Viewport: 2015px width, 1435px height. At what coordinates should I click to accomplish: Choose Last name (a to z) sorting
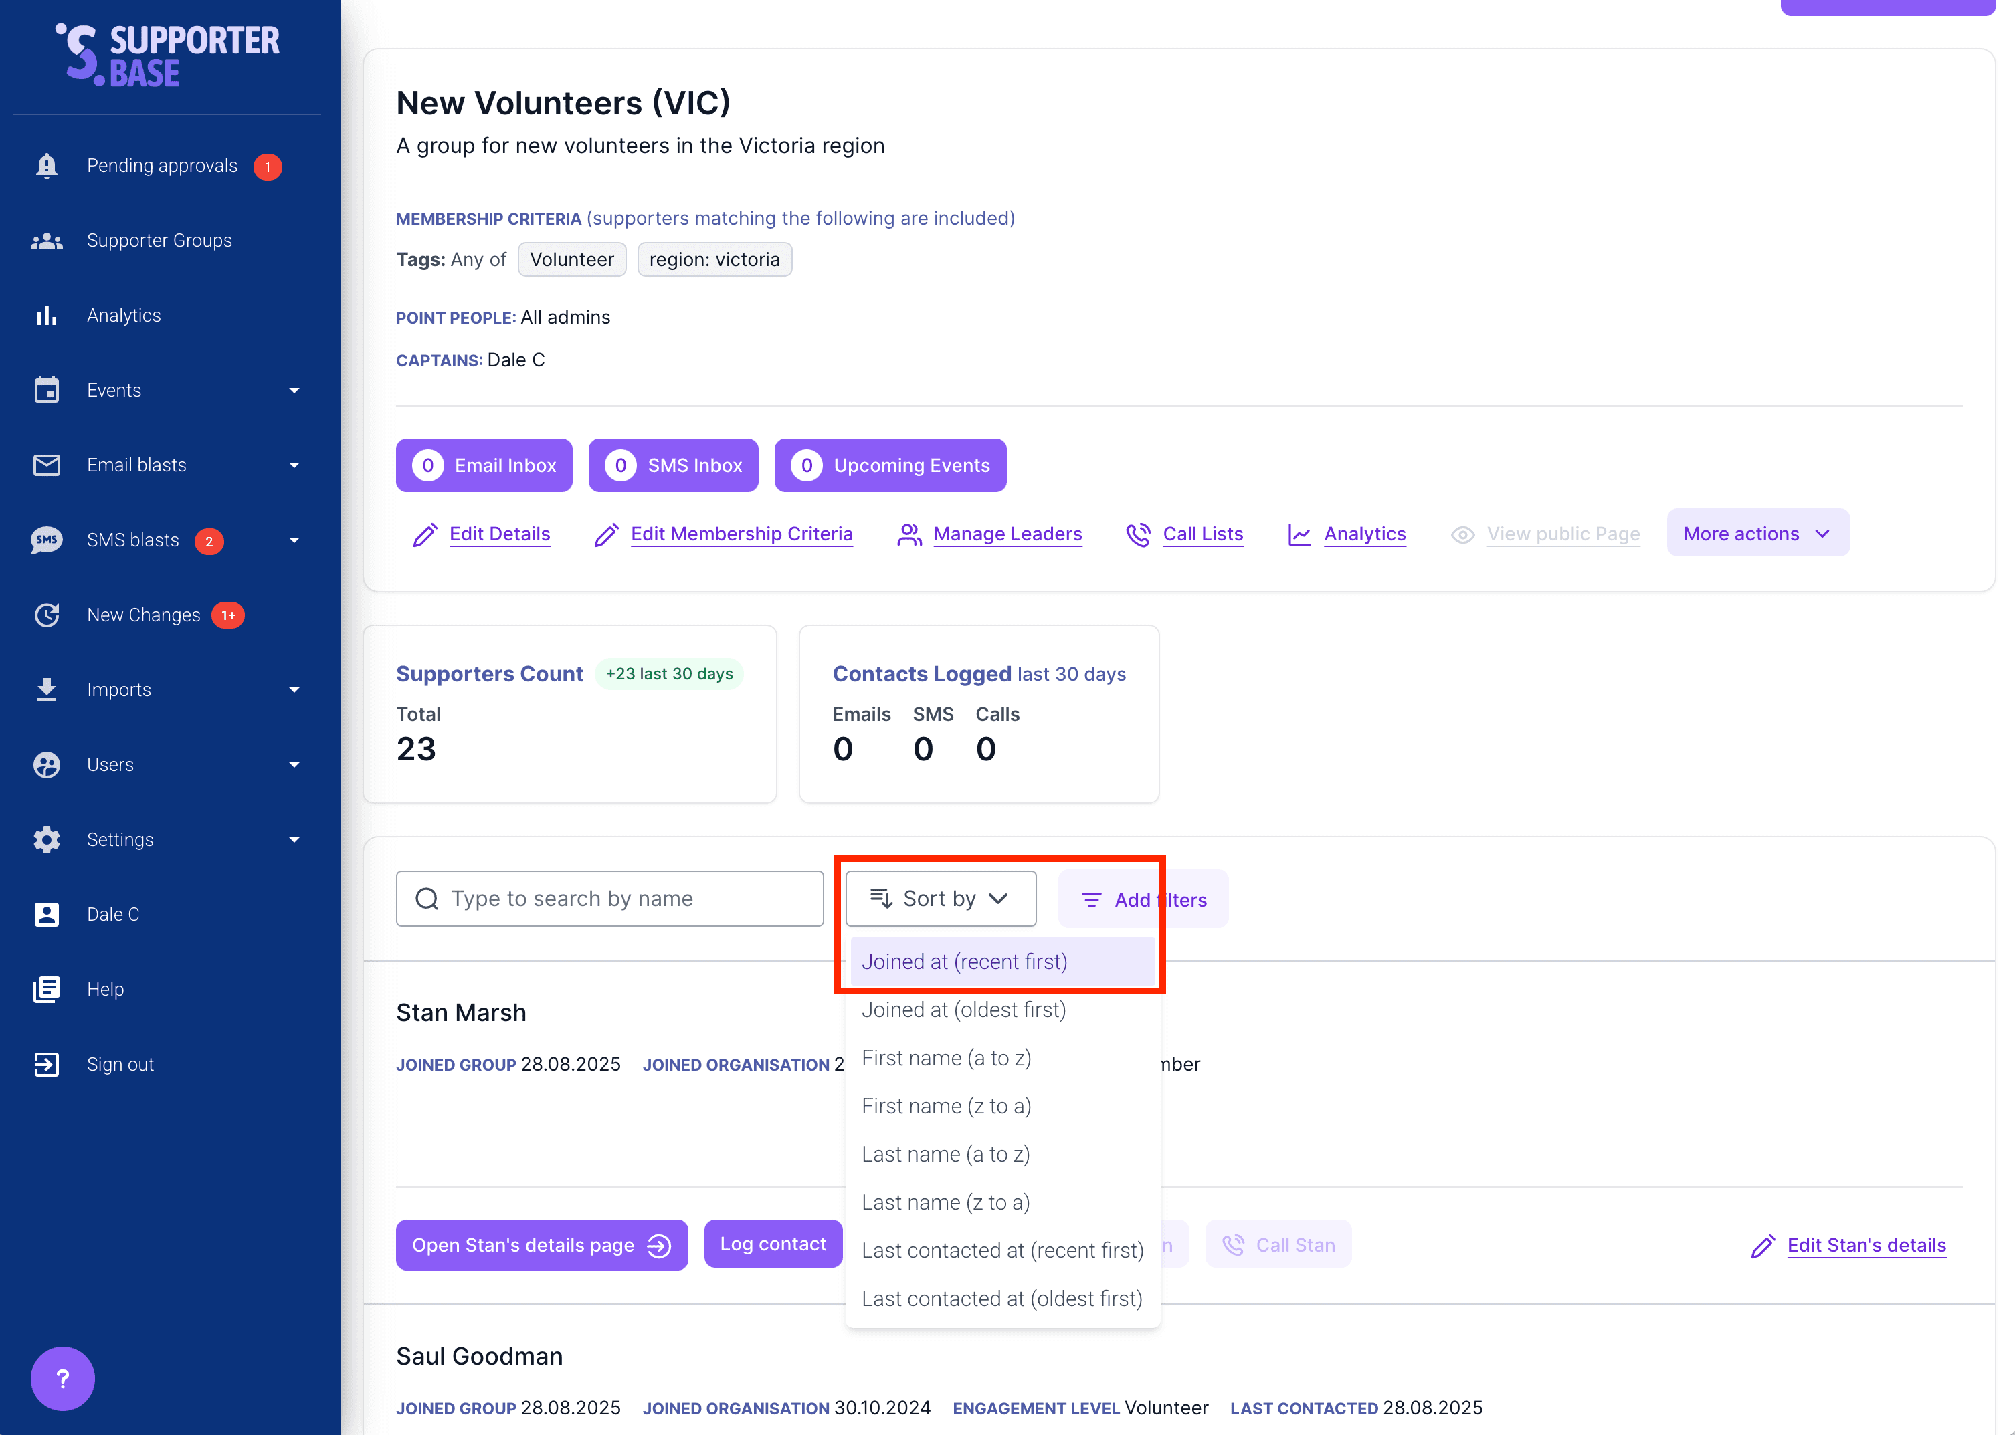pyautogui.click(x=946, y=1155)
